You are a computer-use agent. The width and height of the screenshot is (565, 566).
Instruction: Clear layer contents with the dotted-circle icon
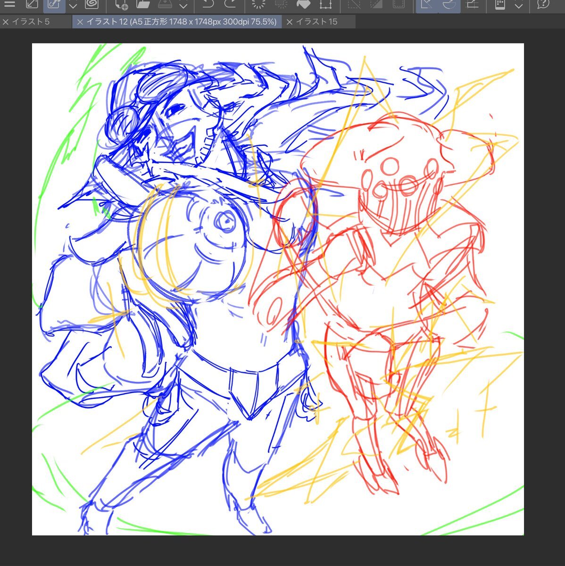pos(258,4)
